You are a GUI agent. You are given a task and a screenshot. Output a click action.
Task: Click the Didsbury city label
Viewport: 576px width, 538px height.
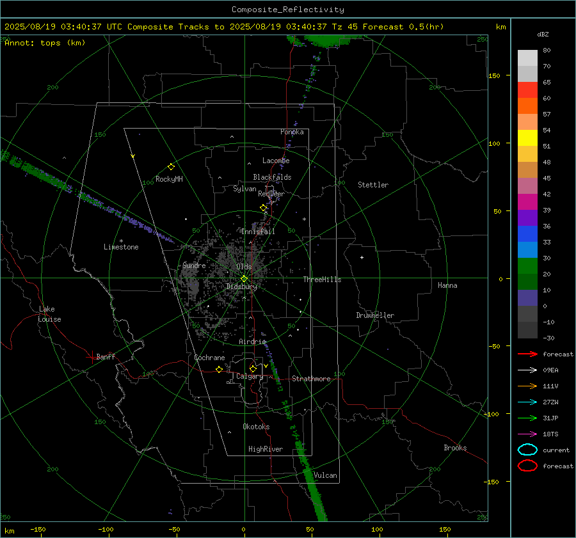point(241,287)
